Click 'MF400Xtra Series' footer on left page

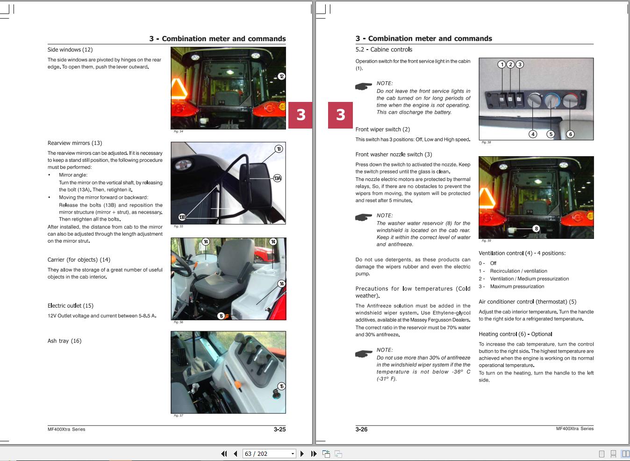(66, 429)
